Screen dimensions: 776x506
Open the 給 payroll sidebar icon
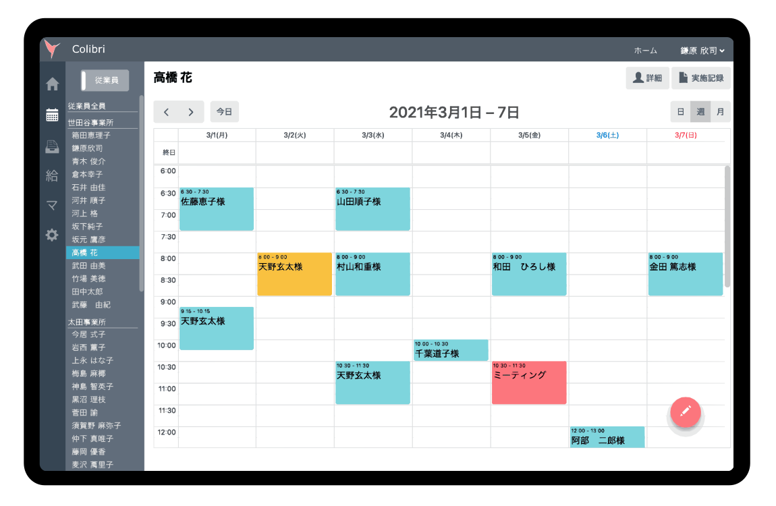pos(52,176)
